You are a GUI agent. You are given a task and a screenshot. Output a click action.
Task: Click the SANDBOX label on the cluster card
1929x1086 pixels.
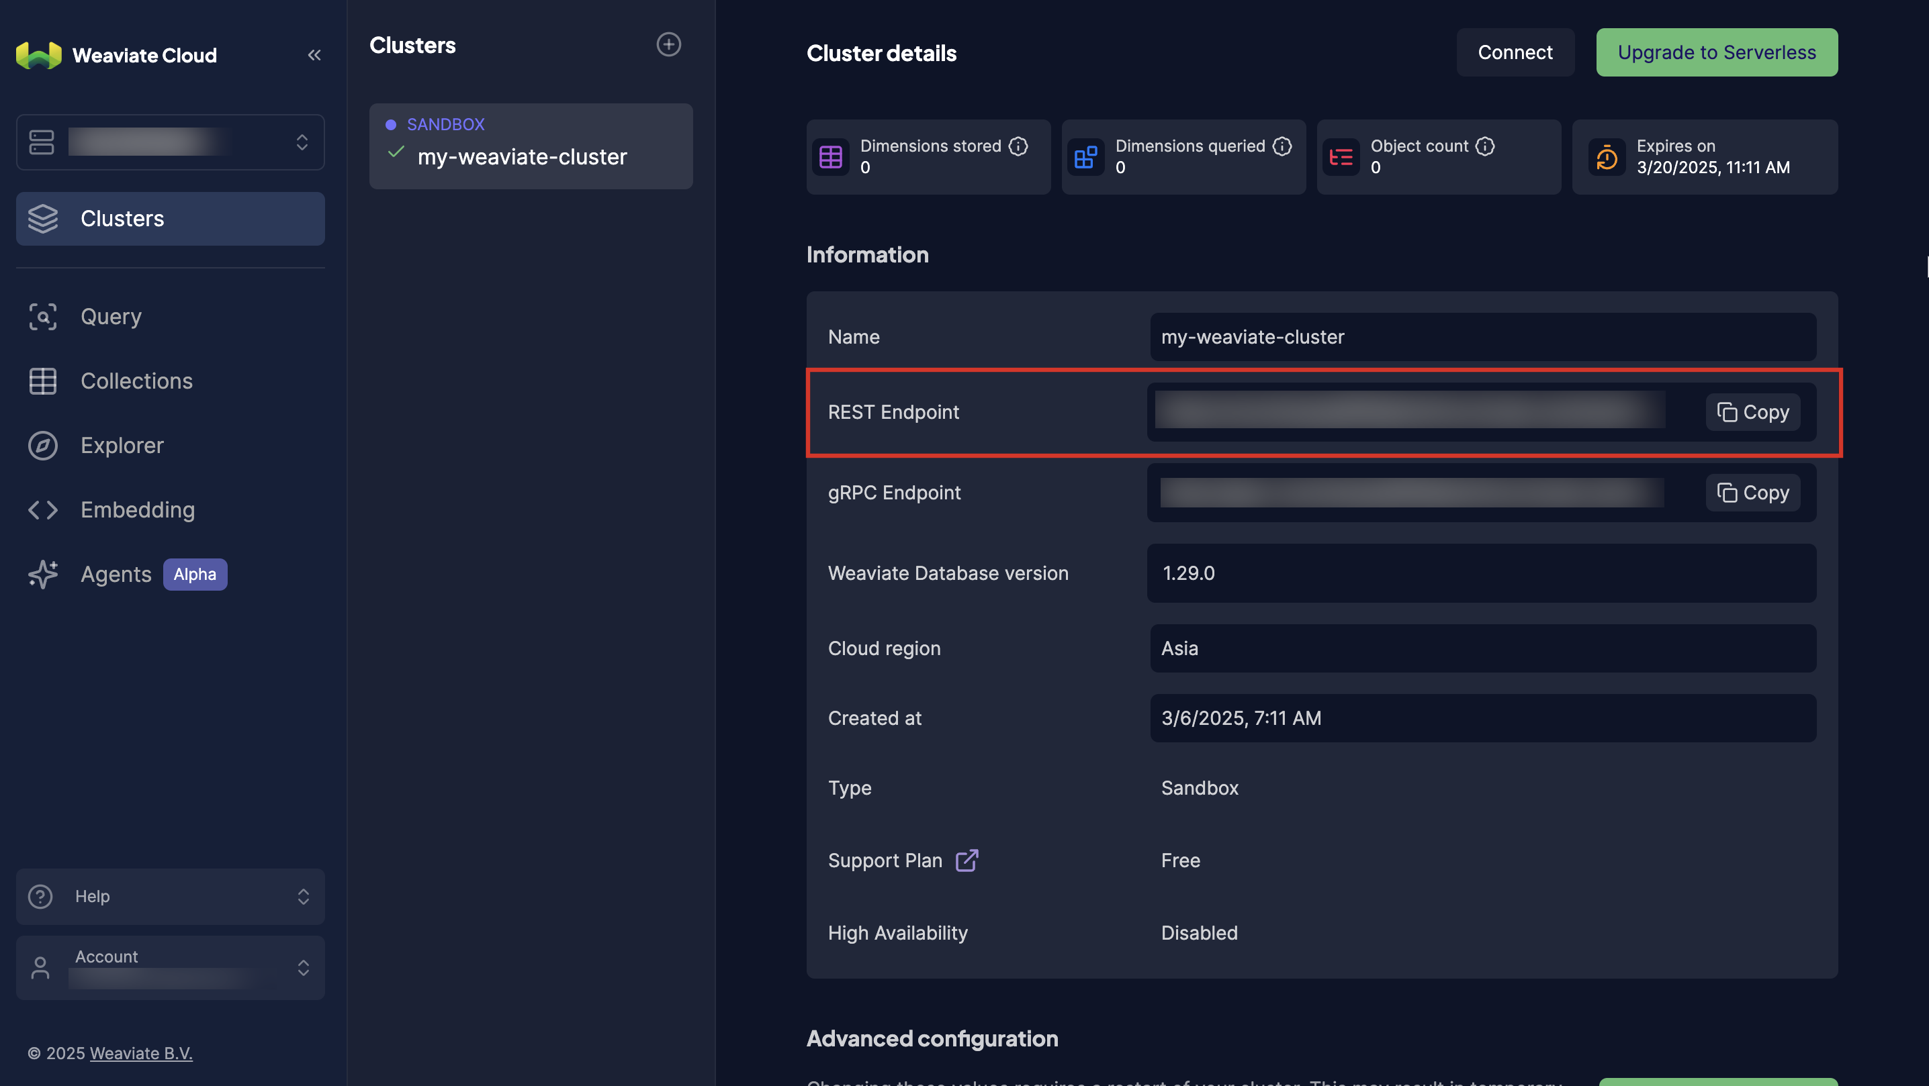445,124
